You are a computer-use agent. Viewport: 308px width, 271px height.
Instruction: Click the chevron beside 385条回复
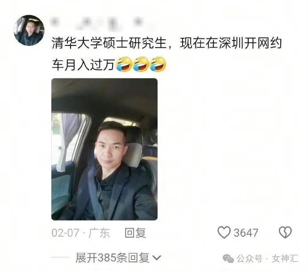(157, 258)
